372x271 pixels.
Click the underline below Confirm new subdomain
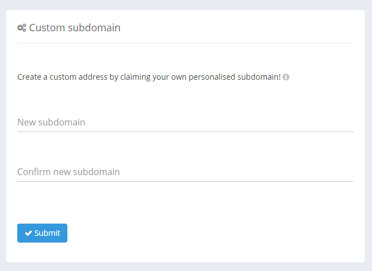click(185, 181)
